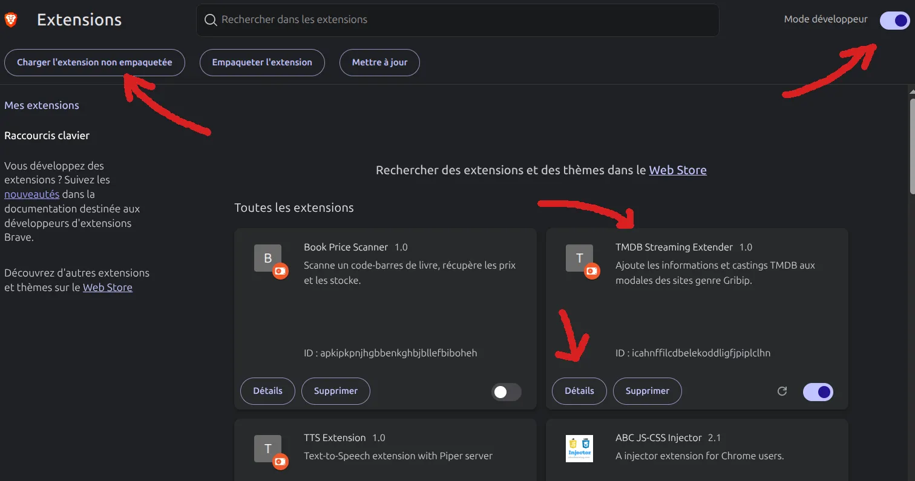Click the orange unpacked badge on Book Price Scanner
The height and width of the screenshot is (481, 915).
(280, 271)
